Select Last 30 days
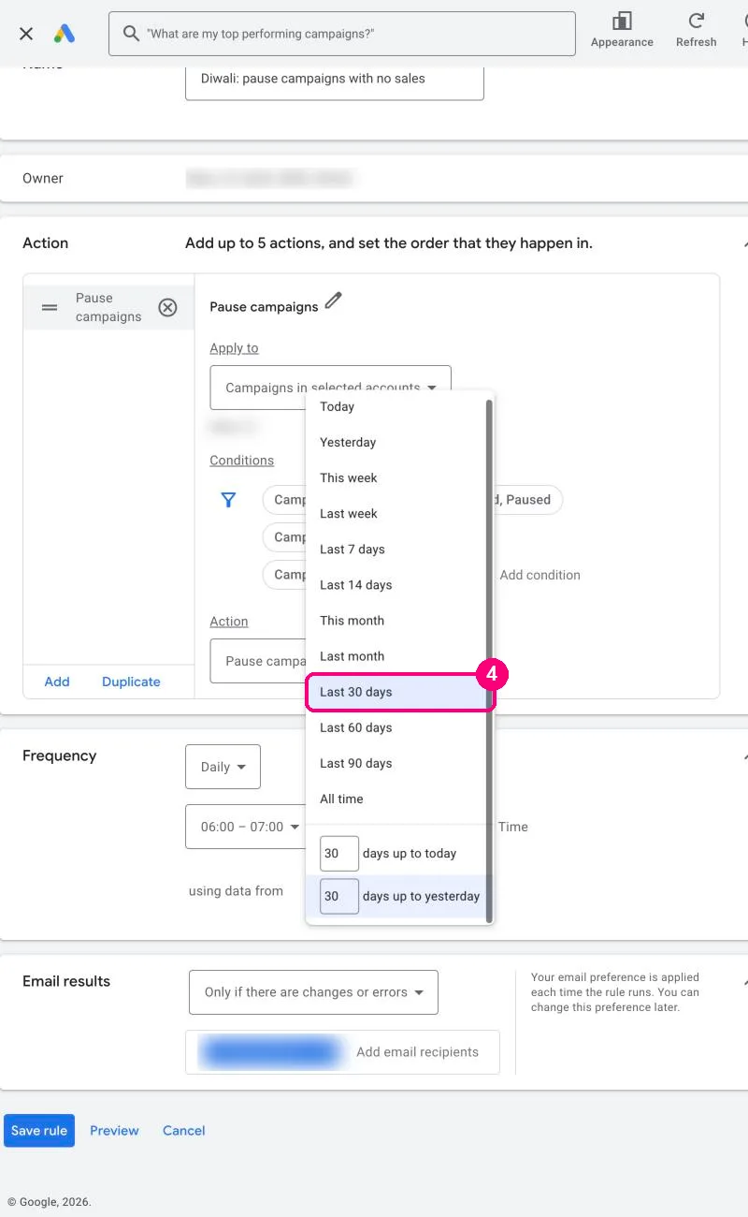The width and height of the screenshot is (748, 1217). pos(396,692)
